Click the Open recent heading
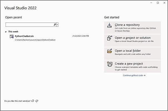The image size is (168, 111). (x=14, y=17)
